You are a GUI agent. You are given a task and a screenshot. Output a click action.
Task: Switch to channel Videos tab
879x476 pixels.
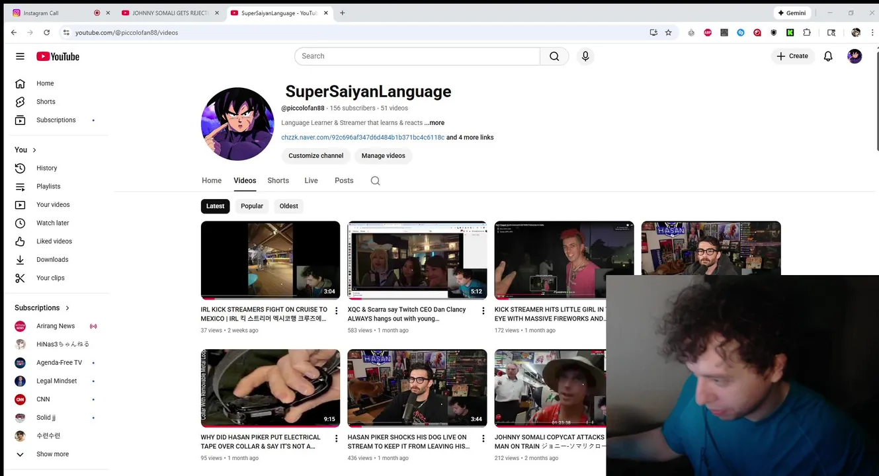pos(245,180)
